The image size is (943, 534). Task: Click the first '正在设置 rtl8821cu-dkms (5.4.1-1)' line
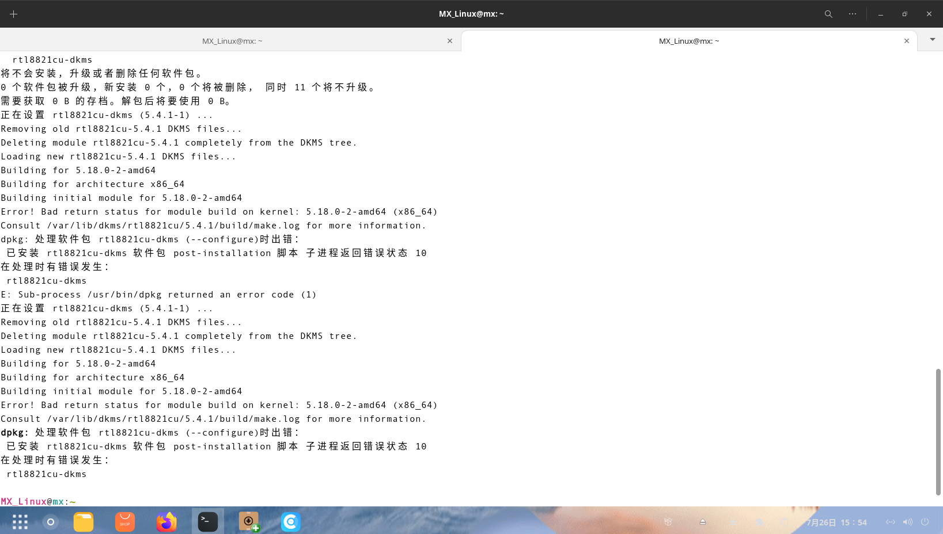(107, 115)
